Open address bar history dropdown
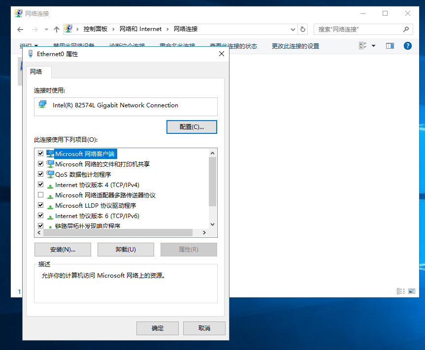This screenshot has height=350, width=425. 293,30
